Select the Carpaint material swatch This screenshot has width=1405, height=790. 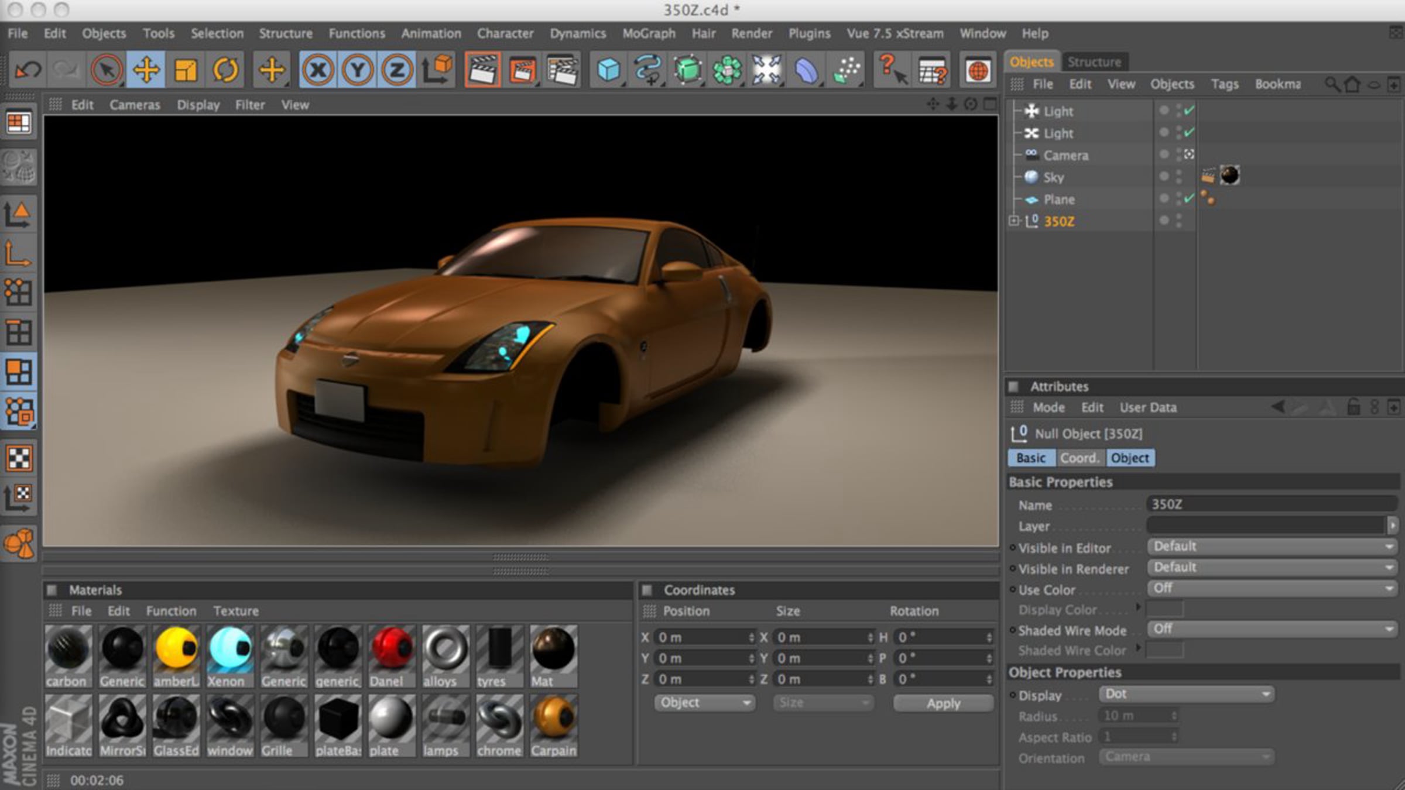point(554,726)
